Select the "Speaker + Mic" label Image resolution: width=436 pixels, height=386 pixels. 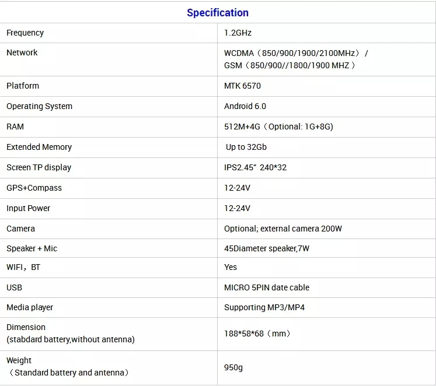point(32,248)
